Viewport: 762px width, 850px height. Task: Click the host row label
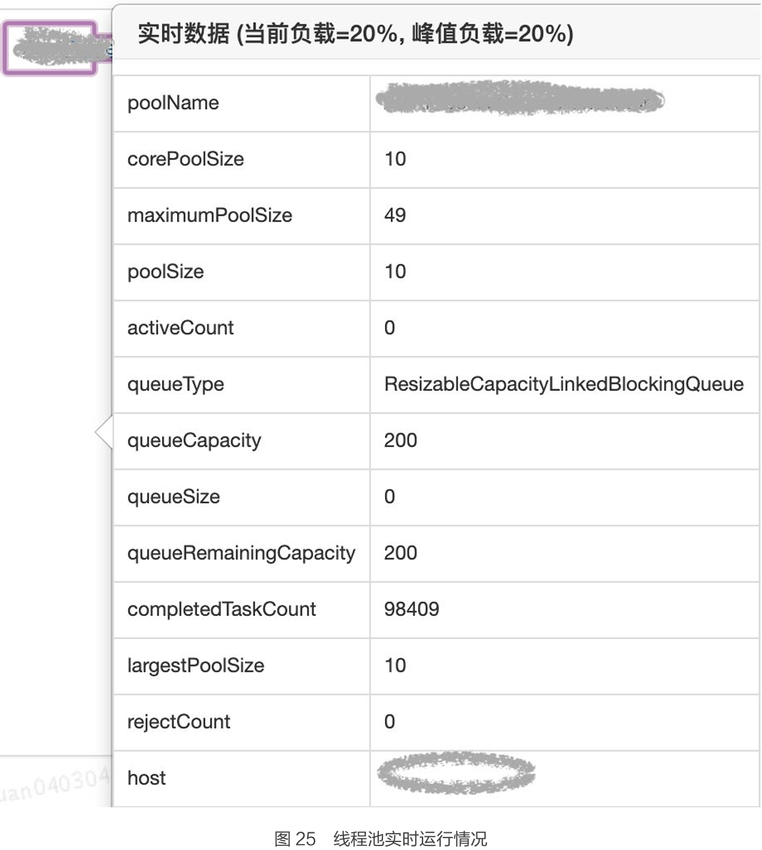(146, 778)
